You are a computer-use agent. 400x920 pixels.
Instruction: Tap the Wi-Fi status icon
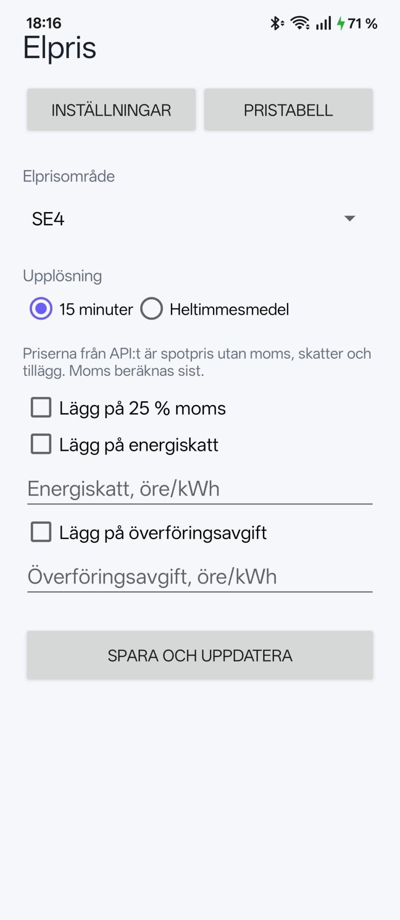pyautogui.click(x=300, y=23)
